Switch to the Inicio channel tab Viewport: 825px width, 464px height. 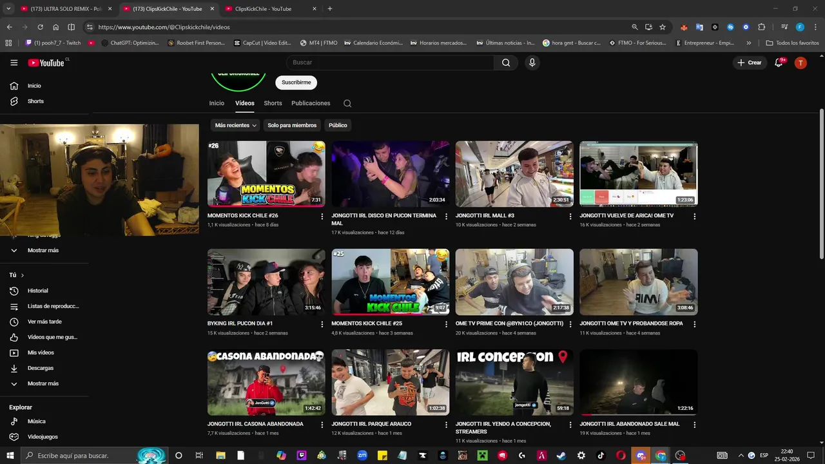tap(217, 103)
